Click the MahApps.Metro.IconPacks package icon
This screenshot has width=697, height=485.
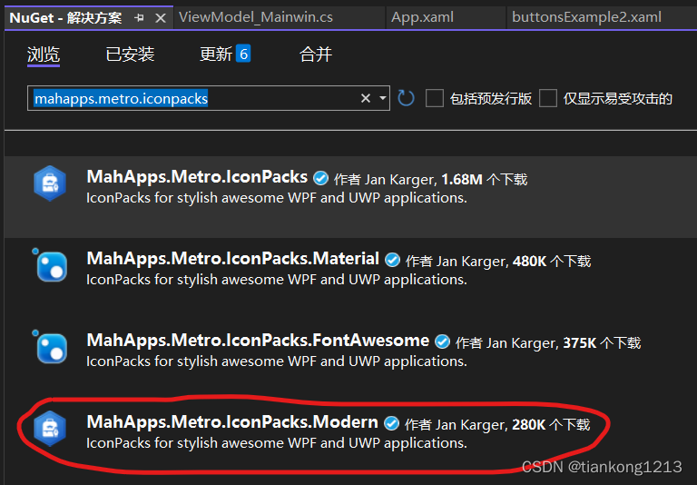[50, 183]
